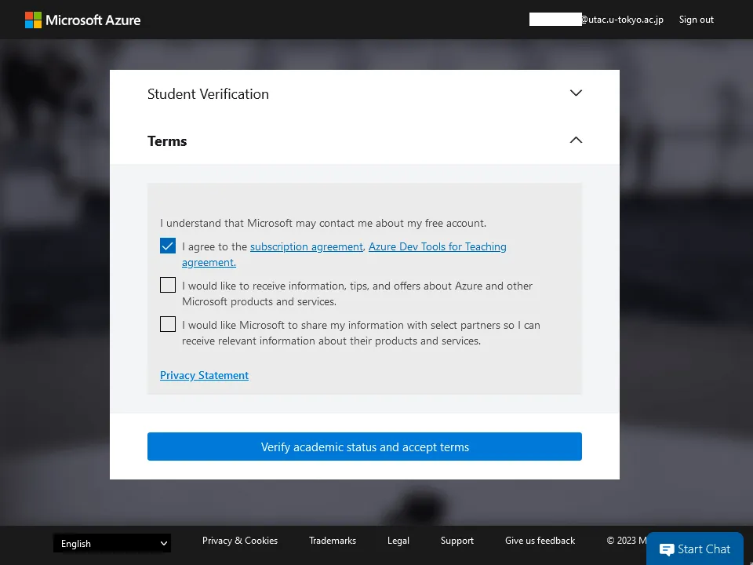Click Verify academic status and accept terms
The width and height of the screenshot is (753, 565).
pos(365,447)
